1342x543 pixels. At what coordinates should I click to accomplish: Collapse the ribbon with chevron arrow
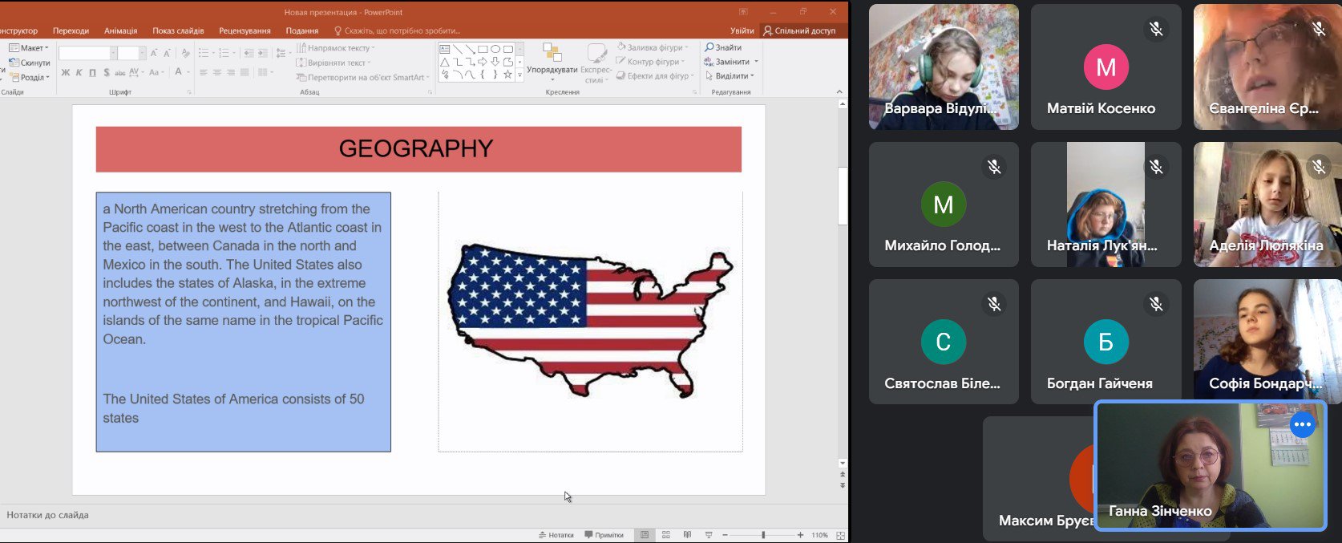(839, 92)
